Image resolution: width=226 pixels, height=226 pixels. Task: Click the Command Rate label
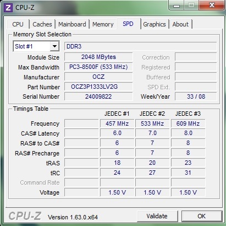pyautogui.click(x=40, y=182)
